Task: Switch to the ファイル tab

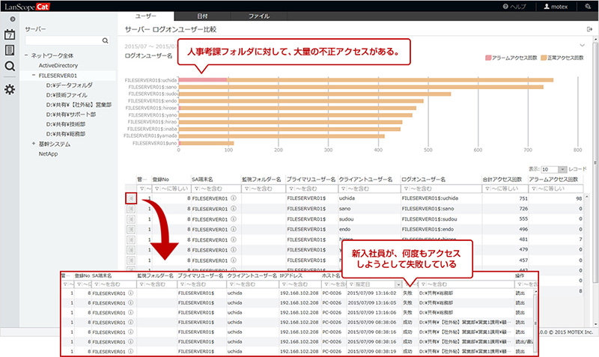Action: [x=259, y=16]
